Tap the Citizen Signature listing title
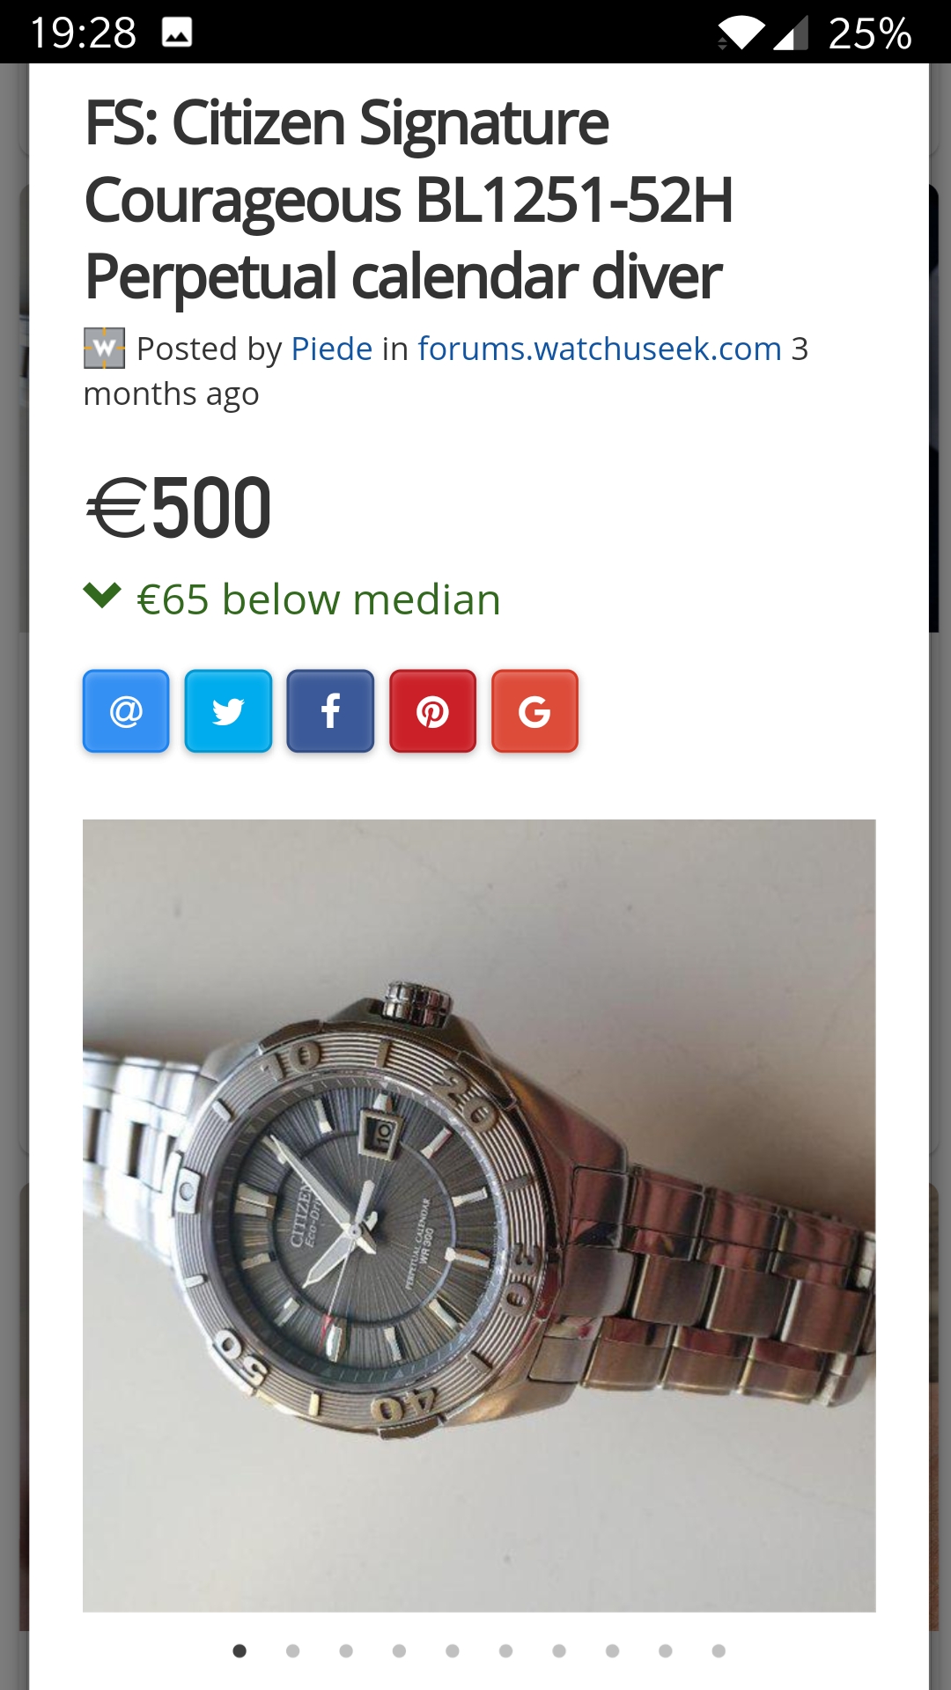The image size is (951, 1690). (409, 200)
